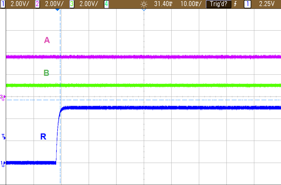The image size is (281, 185).
Task: Toggle Channel 2 via its status box
Action: (x=37, y=4)
